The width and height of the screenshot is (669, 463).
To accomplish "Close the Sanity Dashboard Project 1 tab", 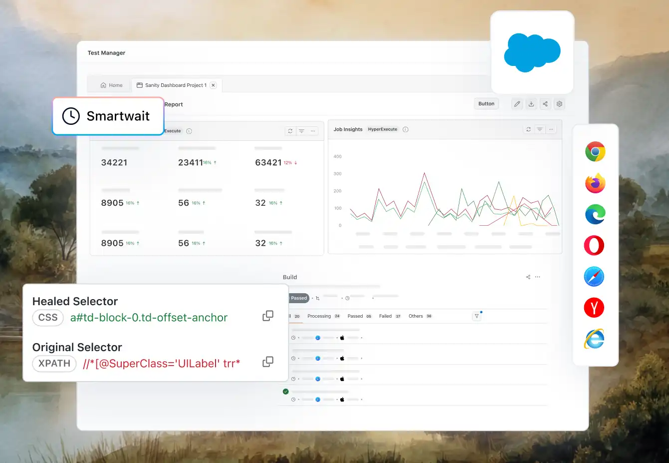I will coord(213,85).
